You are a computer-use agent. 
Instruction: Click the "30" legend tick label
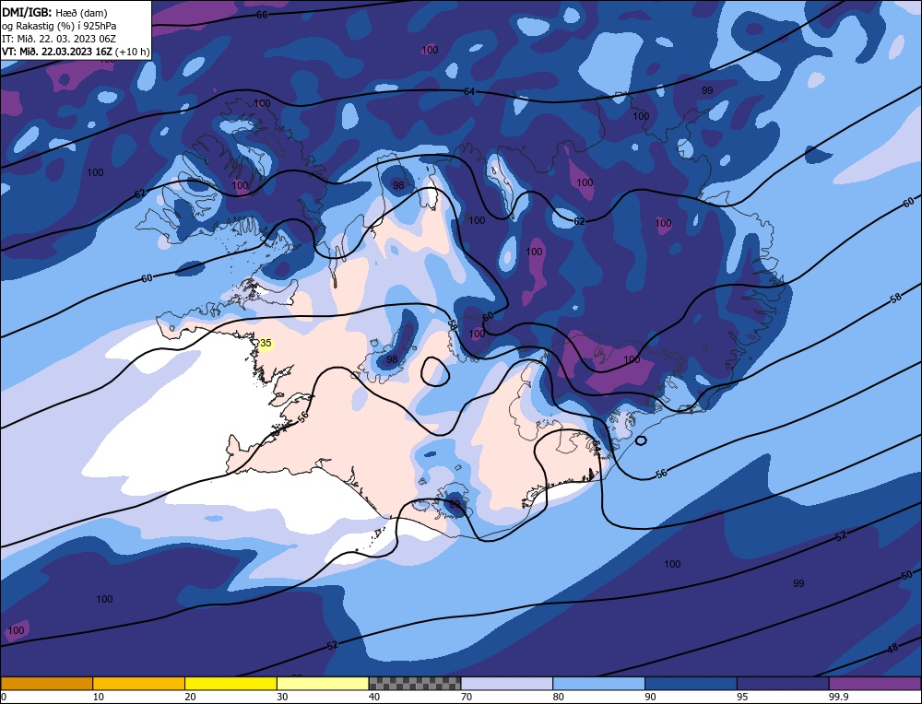[x=282, y=697]
